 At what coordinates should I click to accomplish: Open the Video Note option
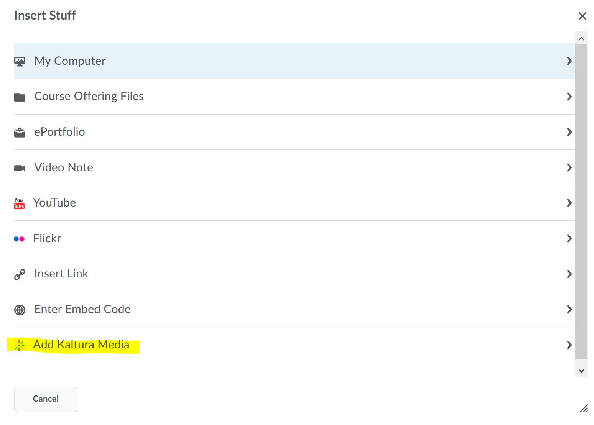(x=64, y=167)
